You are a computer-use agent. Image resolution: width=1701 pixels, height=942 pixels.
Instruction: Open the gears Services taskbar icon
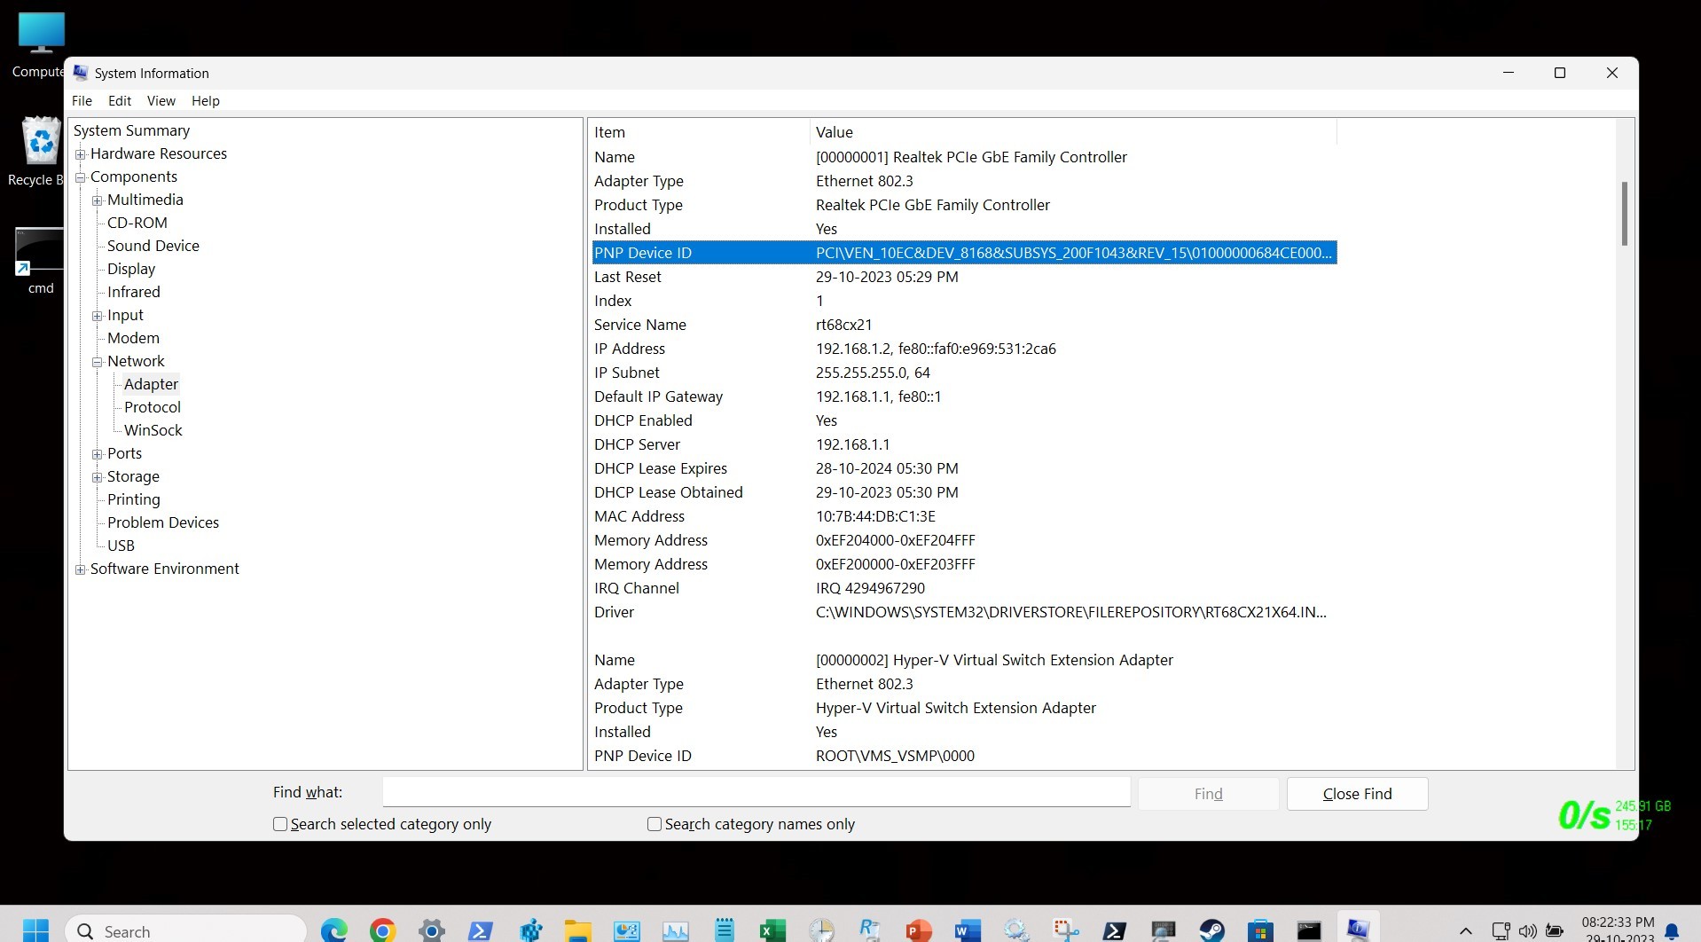tap(1016, 930)
